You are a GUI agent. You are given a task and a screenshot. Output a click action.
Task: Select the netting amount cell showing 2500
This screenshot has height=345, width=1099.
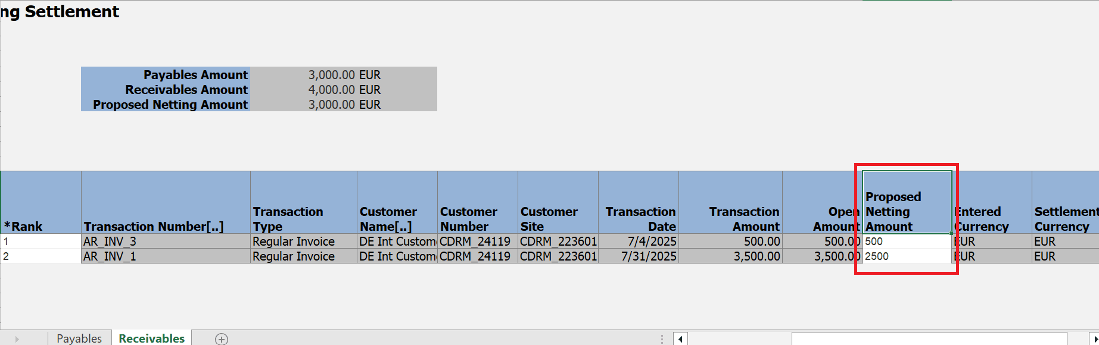[x=905, y=256]
